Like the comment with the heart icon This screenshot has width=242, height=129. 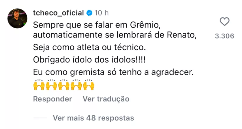click(224, 22)
